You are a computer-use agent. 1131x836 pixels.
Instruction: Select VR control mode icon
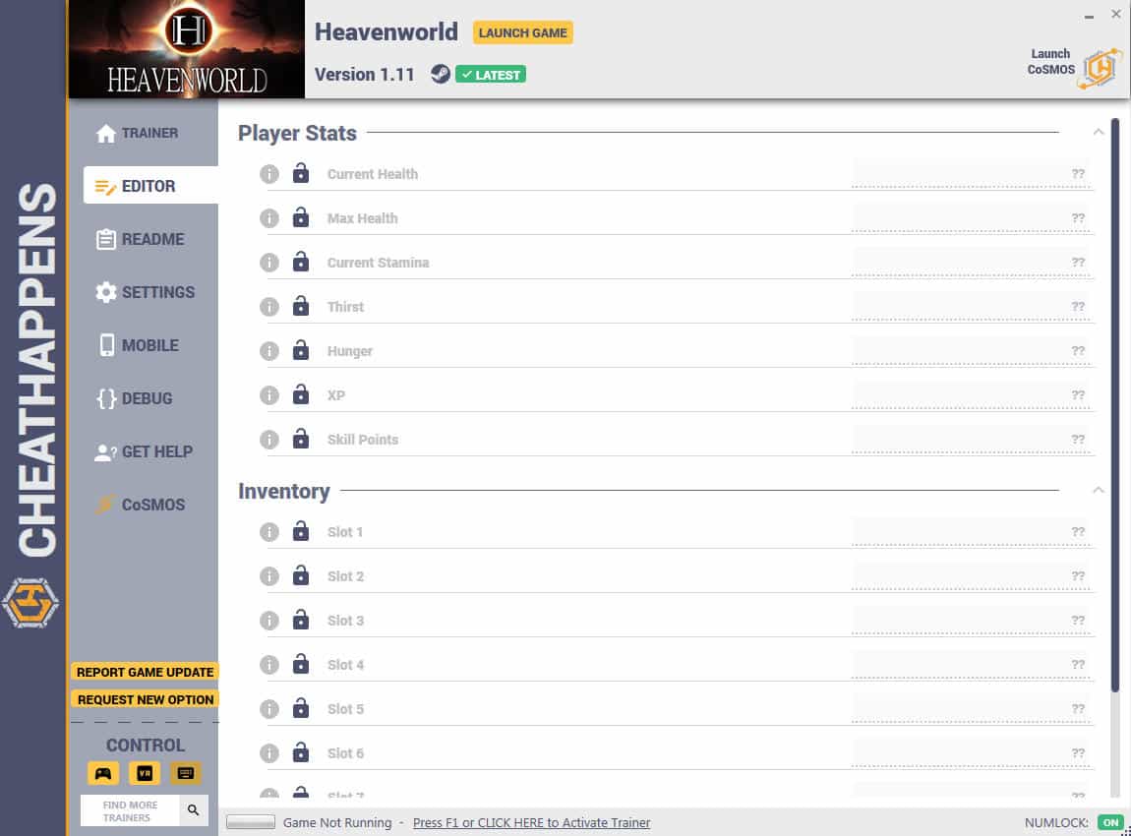tap(145, 773)
